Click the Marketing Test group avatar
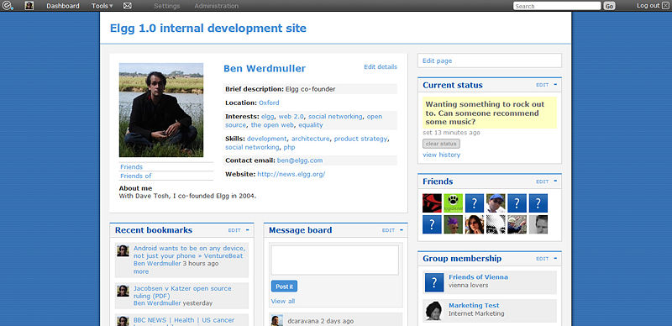Viewport: 672px width, 326px height. [x=434, y=311]
